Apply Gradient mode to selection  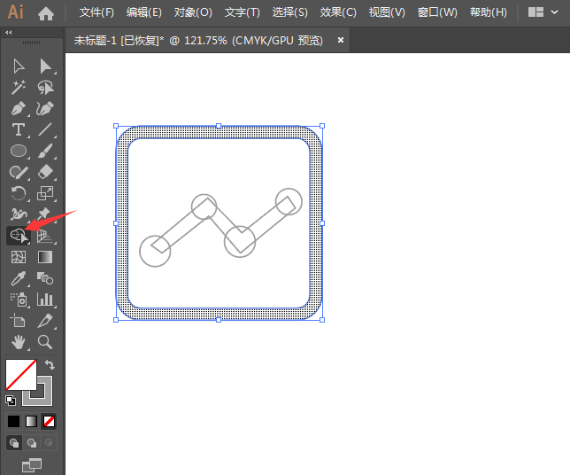coord(31,422)
